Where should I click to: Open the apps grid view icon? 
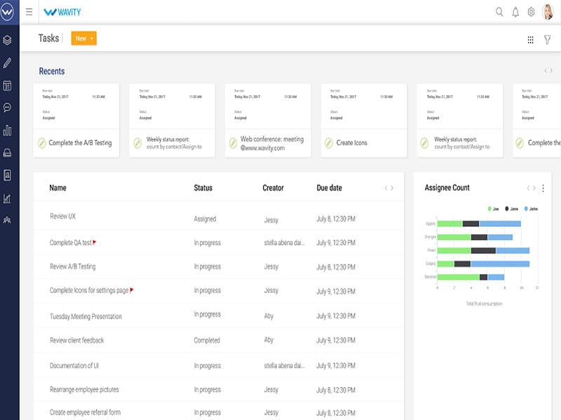pyautogui.click(x=531, y=40)
